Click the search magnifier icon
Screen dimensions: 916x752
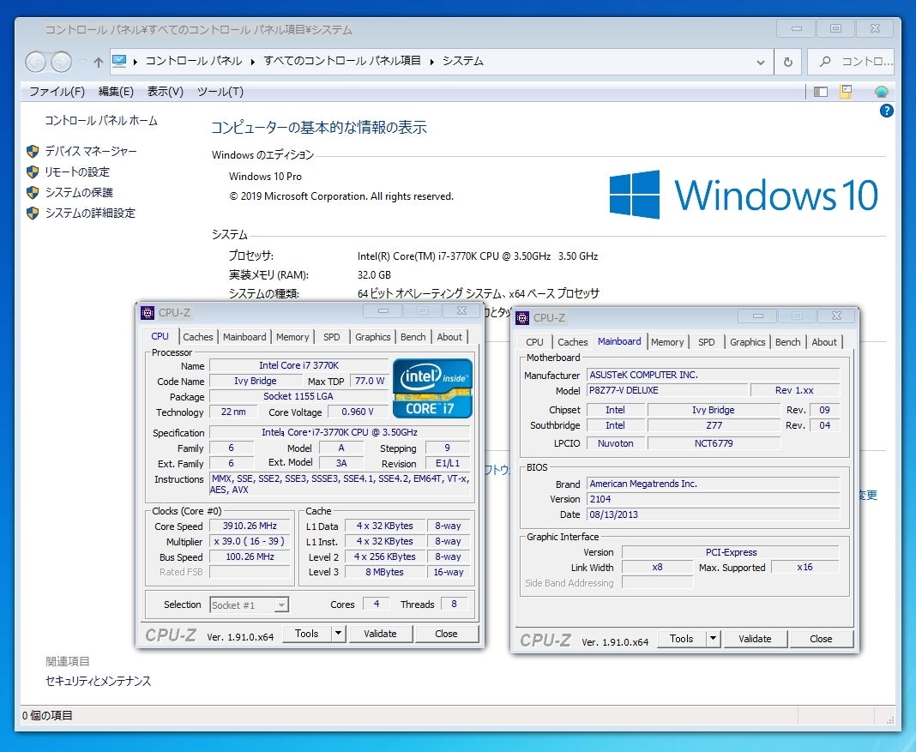pos(825,61)
